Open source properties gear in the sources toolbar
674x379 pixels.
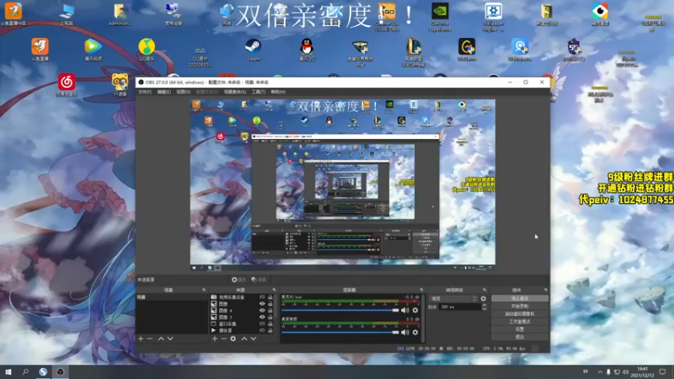(x=233, y=339)
